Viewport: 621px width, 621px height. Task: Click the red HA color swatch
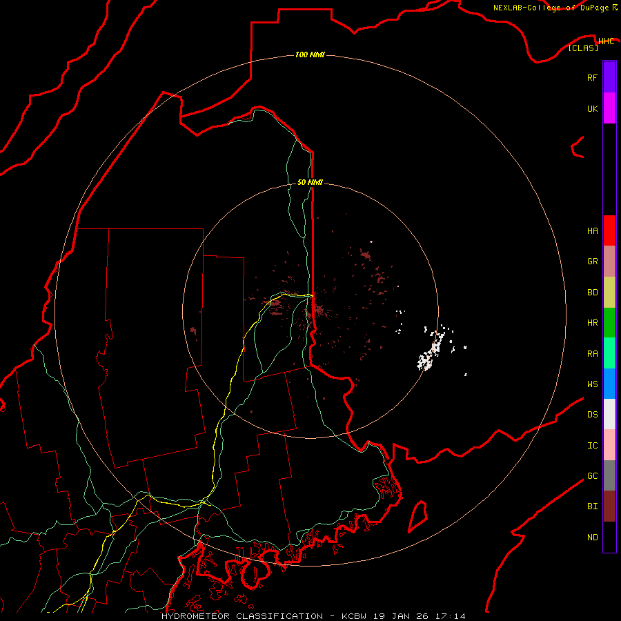pos(609,230)
